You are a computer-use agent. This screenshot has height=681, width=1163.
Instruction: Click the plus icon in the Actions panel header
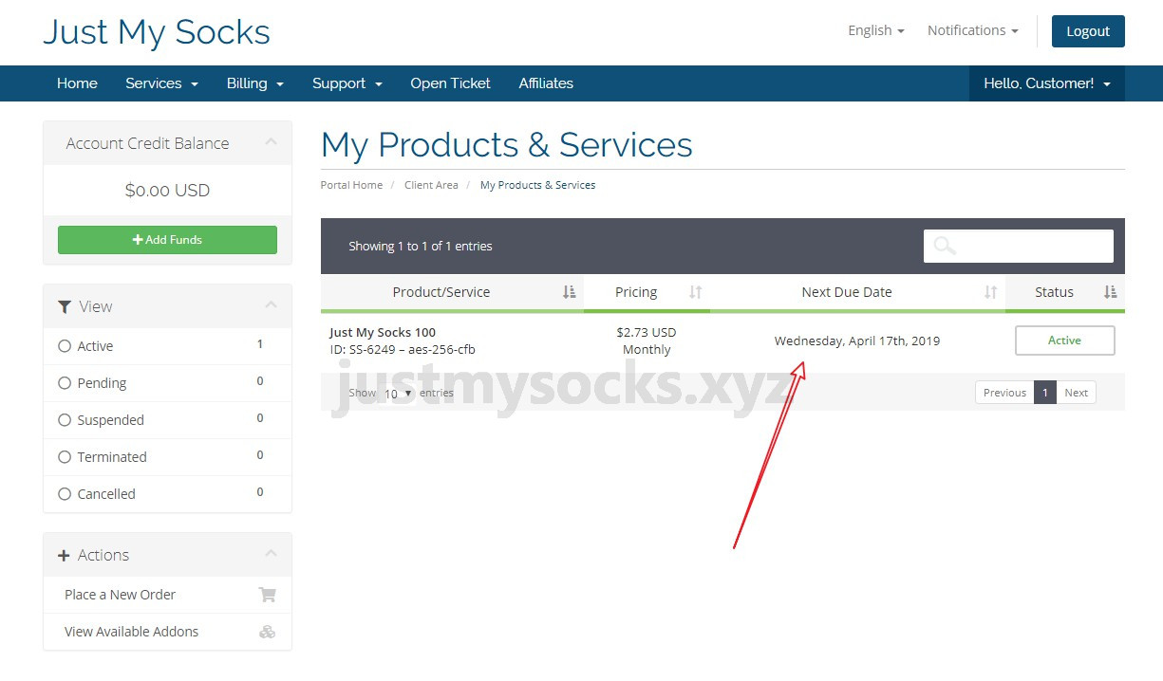[64, 556]
